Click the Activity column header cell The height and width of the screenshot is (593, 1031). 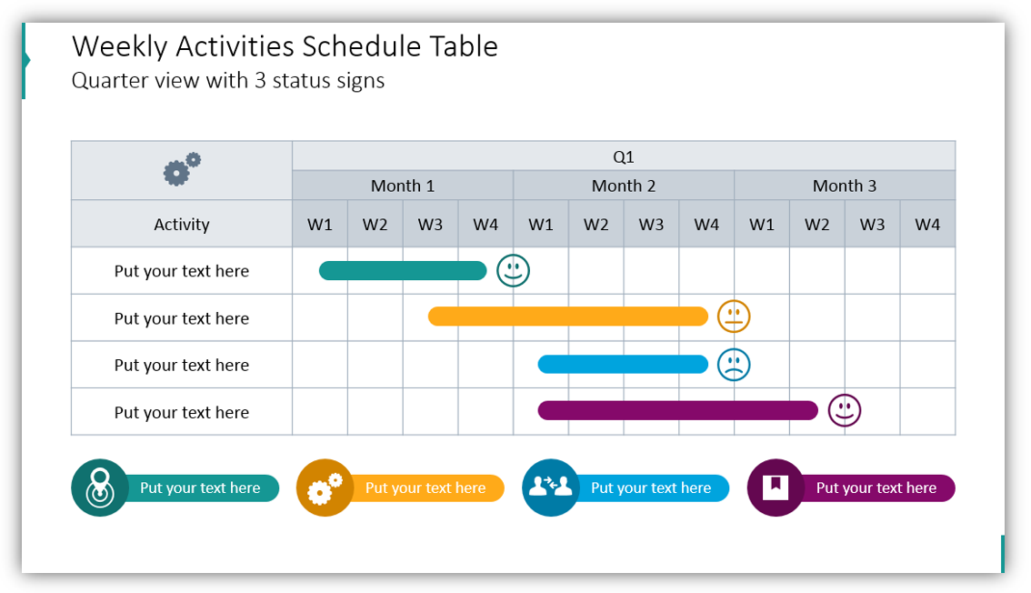(182, 225)
